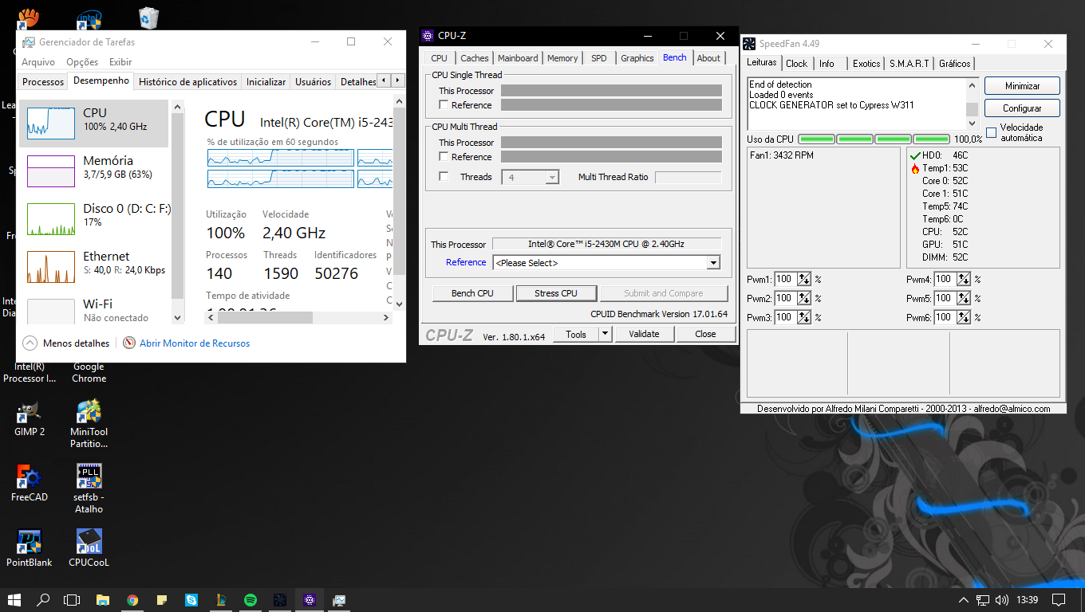This screenshot has height=612, width=1085.
Task: Select Disco 0 in Task Manager sidebar
Action: pos(93,219)
